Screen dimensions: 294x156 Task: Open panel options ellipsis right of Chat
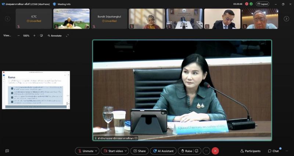pos(287,151)
